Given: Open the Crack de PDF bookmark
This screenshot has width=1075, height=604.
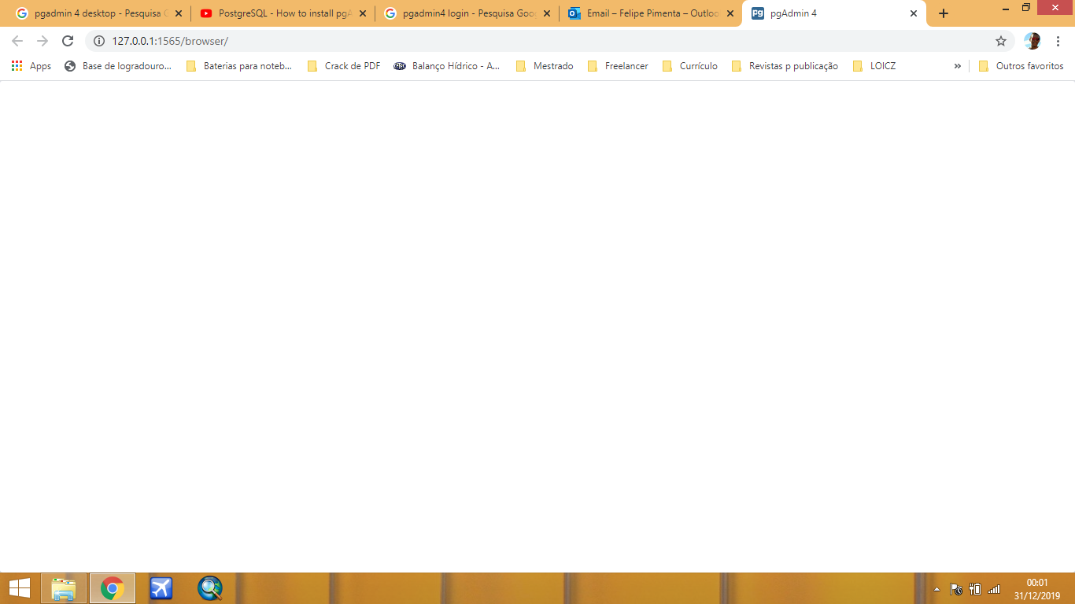Looking at the screenshot, I should [x=344, y=66].
